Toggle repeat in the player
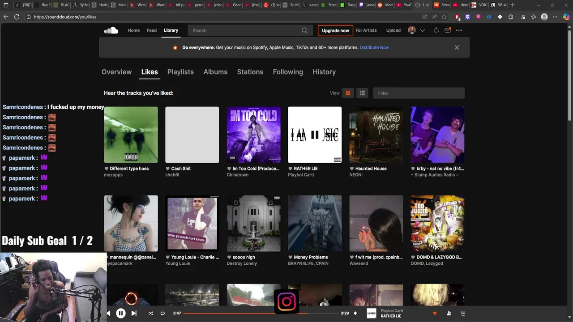573x322 pixels. (162, 313)
